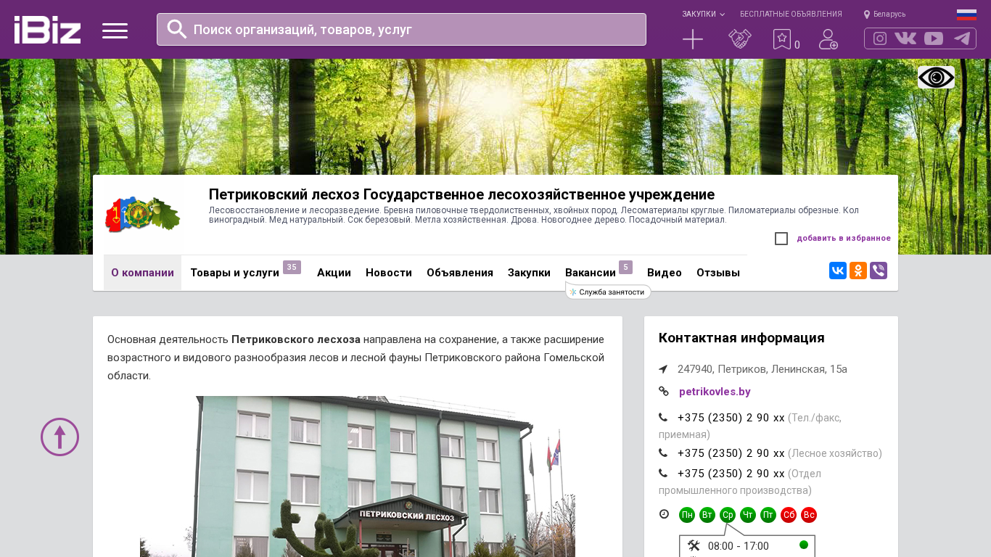Switch language using the Russian flag
The height and width of the screenshot is (557, 991).
click(966, 15)
